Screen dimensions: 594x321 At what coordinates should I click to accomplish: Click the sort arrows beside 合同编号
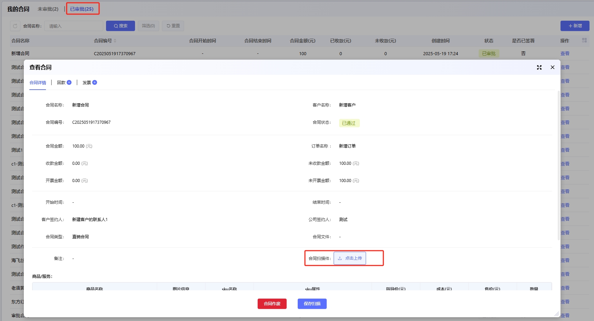[x=115, y=41]
